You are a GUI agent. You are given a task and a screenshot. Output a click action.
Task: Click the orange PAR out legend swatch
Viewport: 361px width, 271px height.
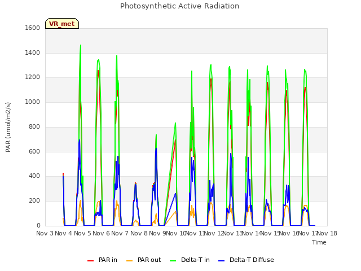[x=130, y=261]
